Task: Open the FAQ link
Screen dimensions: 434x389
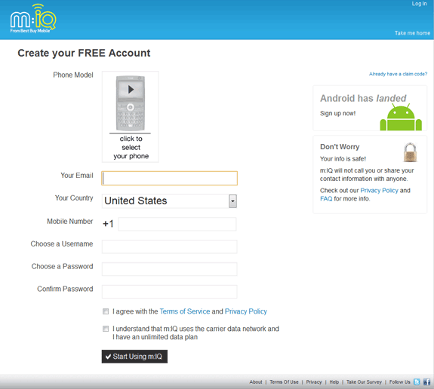Action: tap(326, 199)
